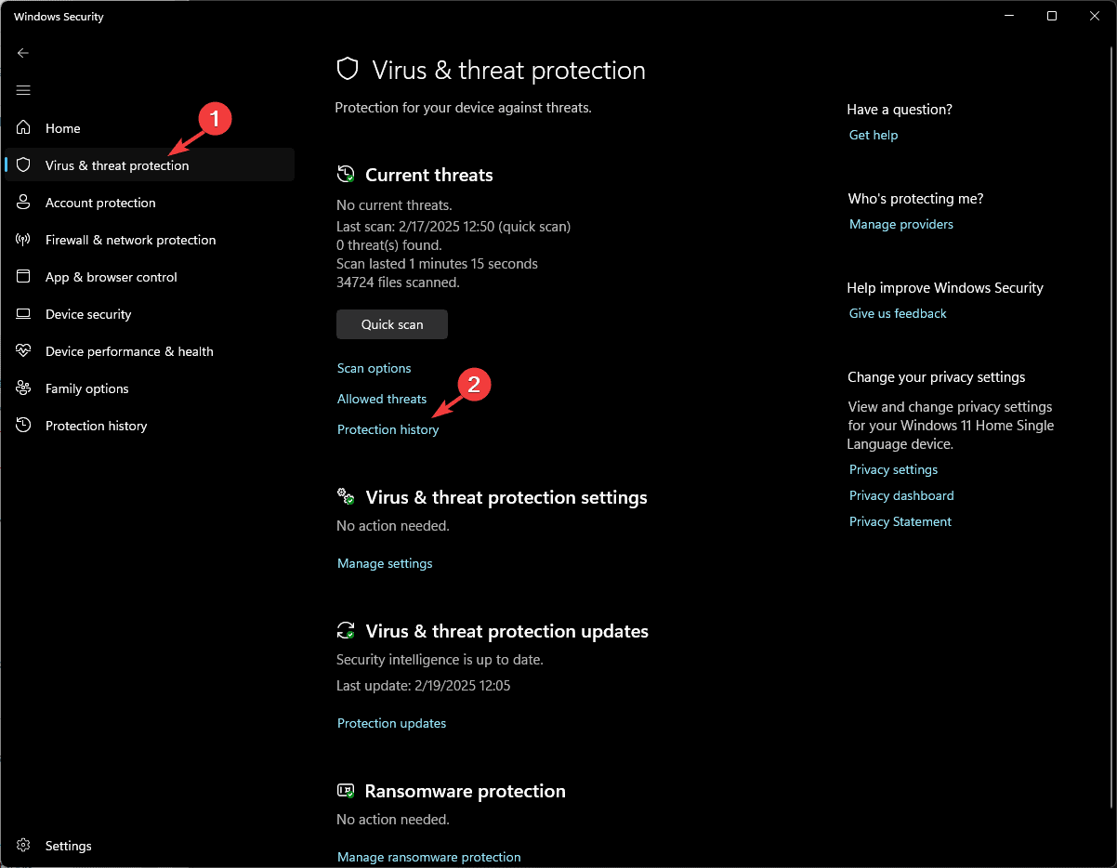The height and width of the screenshot is (868, 1117).
Task: Click the protection updates refresh icon
Action: pyautogui.click(x=346, y=630)
